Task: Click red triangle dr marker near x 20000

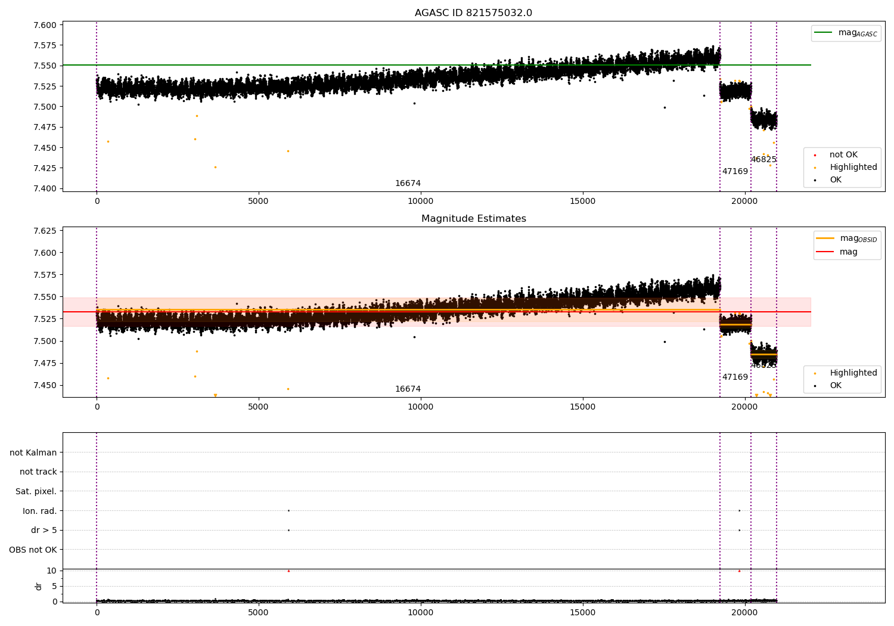Action: 739,571
